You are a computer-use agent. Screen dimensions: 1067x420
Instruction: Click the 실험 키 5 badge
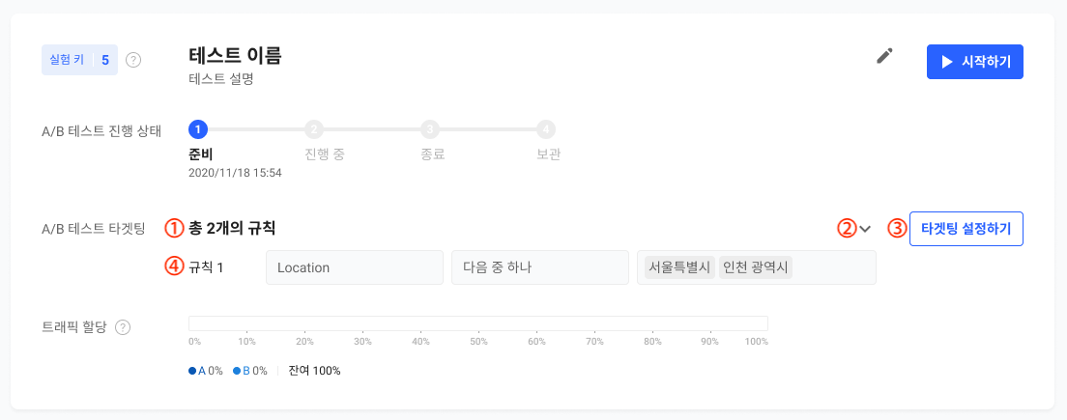(x=79, y=60)
